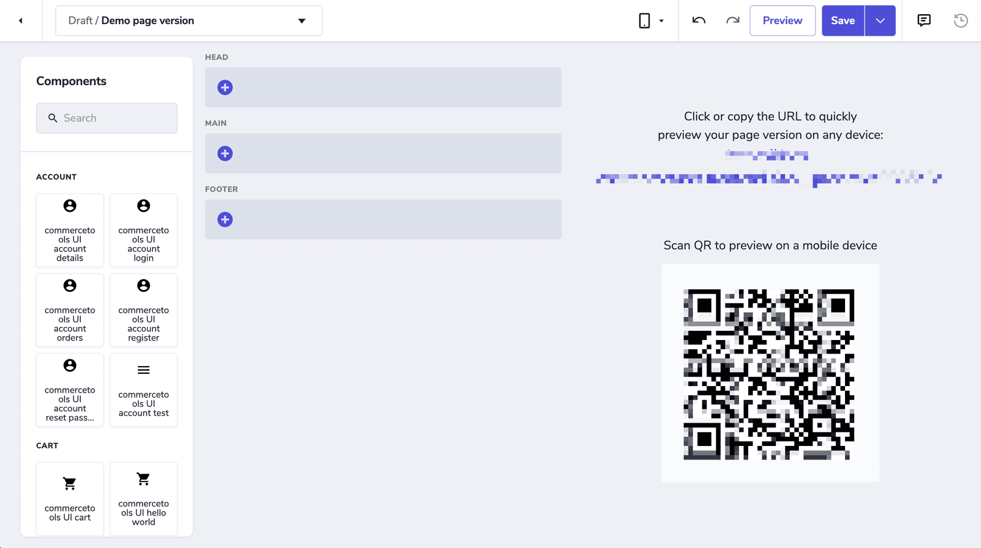Redo the last change
This screenshot has width=981, height=548.
click(733, 20)
